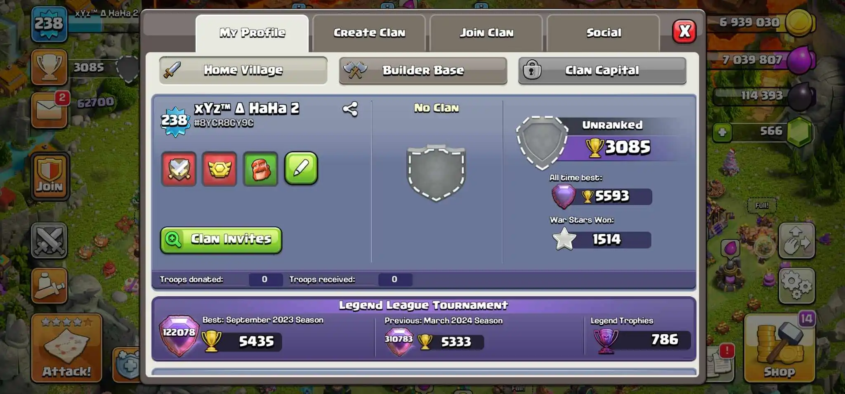
Task: Click the green pencil edit icon
Action: pyautogui.click(x=301, y=168)
